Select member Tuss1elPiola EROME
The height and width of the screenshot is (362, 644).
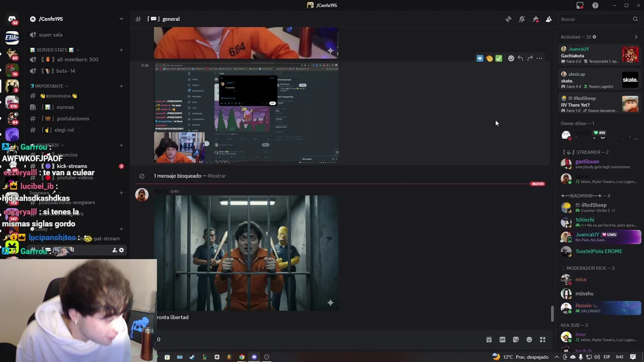[x=600, y=251]
